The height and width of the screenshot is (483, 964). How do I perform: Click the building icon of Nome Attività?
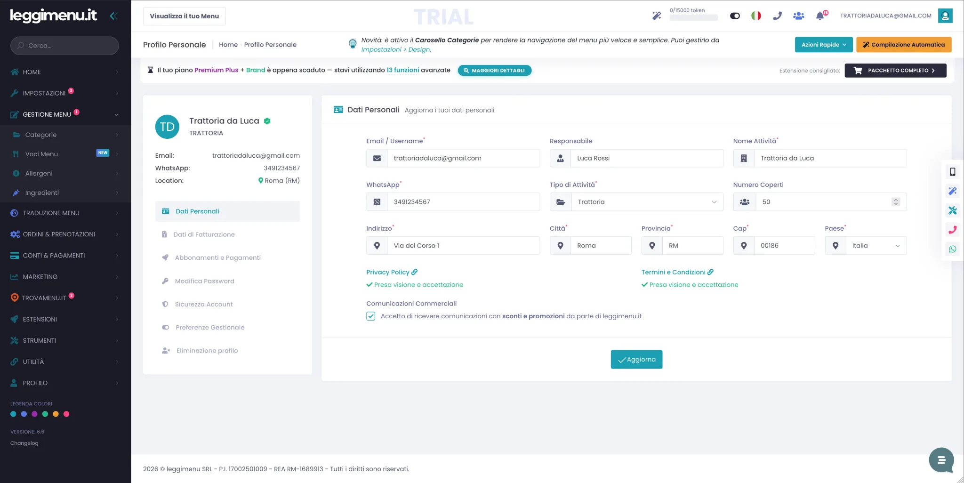(x=744, y=158)
